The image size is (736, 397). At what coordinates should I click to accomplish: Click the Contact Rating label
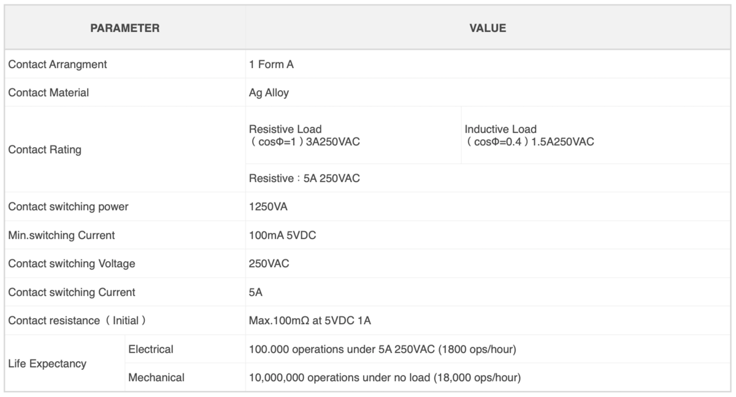point(44,149)
